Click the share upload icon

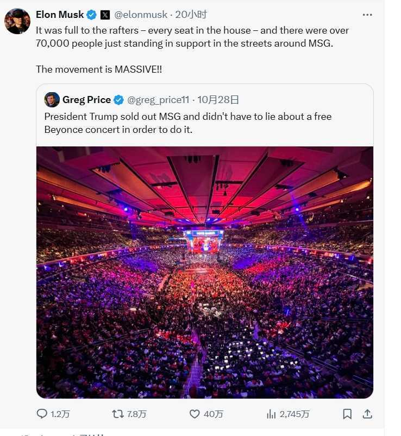click(x=367, y=414)
